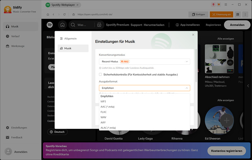
Task: Switch to the Allgemein settings tab
Action: point(73,38)
